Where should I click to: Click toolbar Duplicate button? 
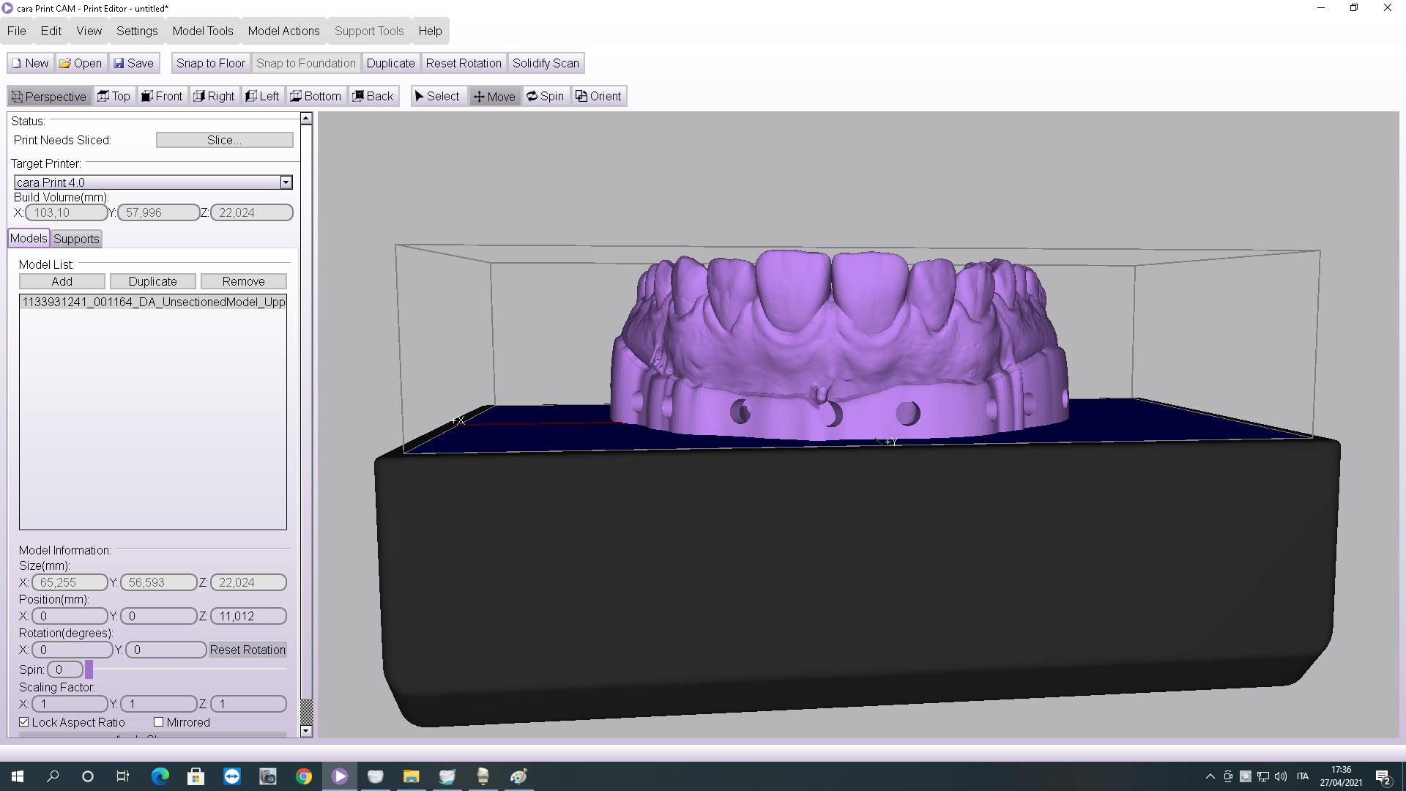(x=390, y=63)
